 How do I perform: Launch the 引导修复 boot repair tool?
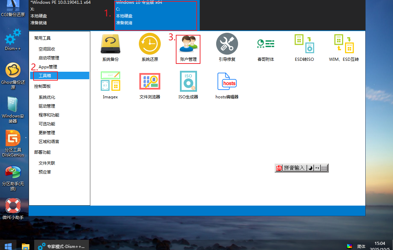pyautogui.click(x=227, y=47)
